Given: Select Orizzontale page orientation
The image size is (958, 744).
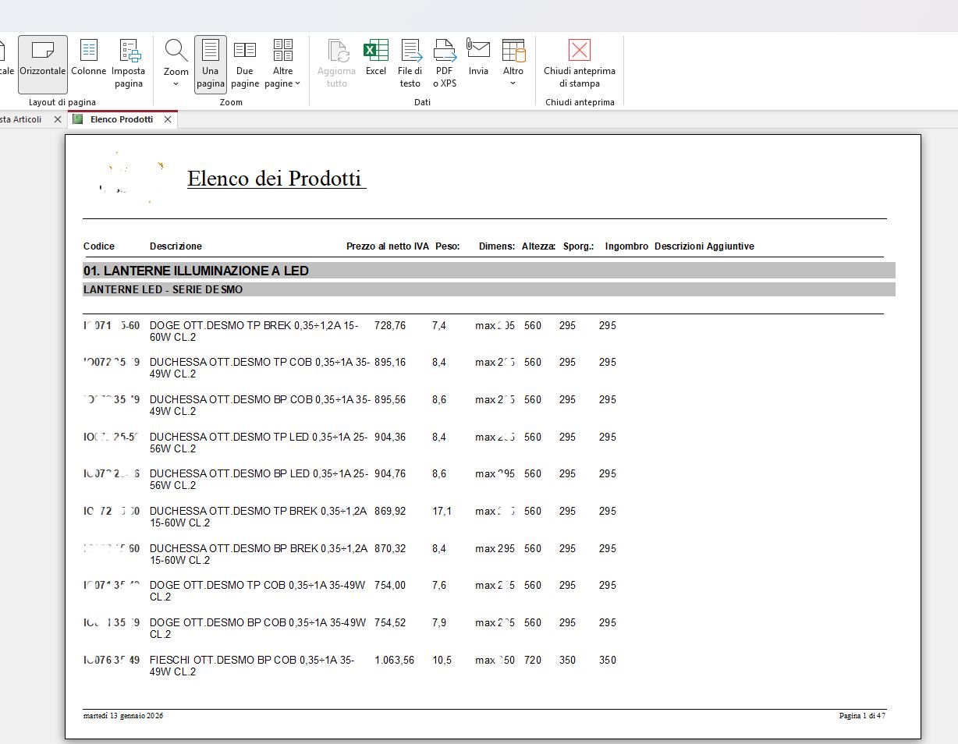Looking at the screenshot, I should (x=43, y=64).
